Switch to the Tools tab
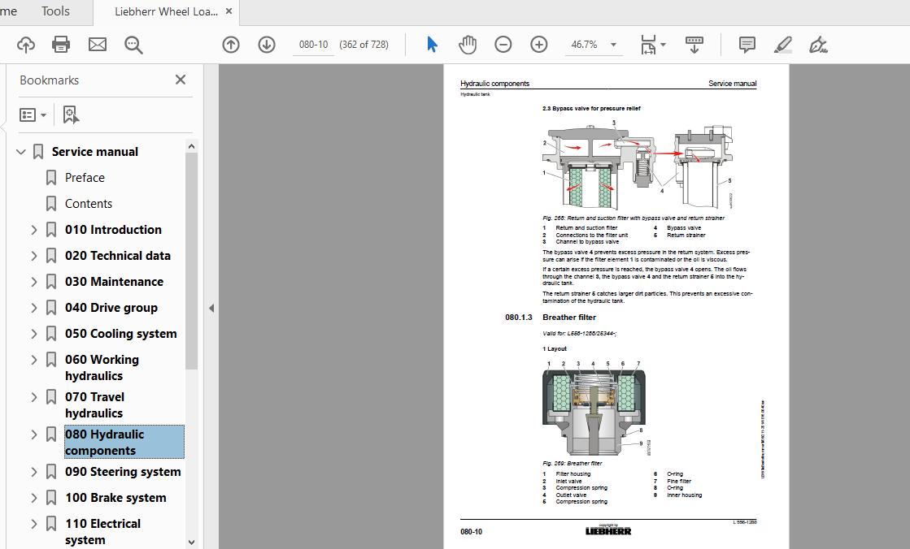Viewport: 910px width, 549px height. click(54, 11)
